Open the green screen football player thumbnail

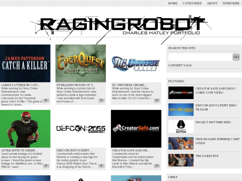click(25, 129)
